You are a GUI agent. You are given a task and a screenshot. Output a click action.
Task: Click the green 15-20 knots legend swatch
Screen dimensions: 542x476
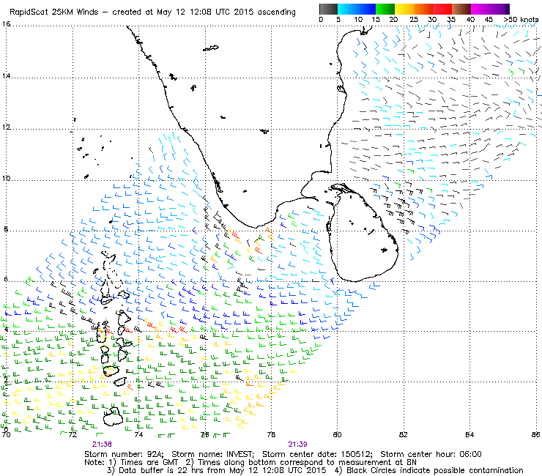pyautogui.click(x=385, y=9)
